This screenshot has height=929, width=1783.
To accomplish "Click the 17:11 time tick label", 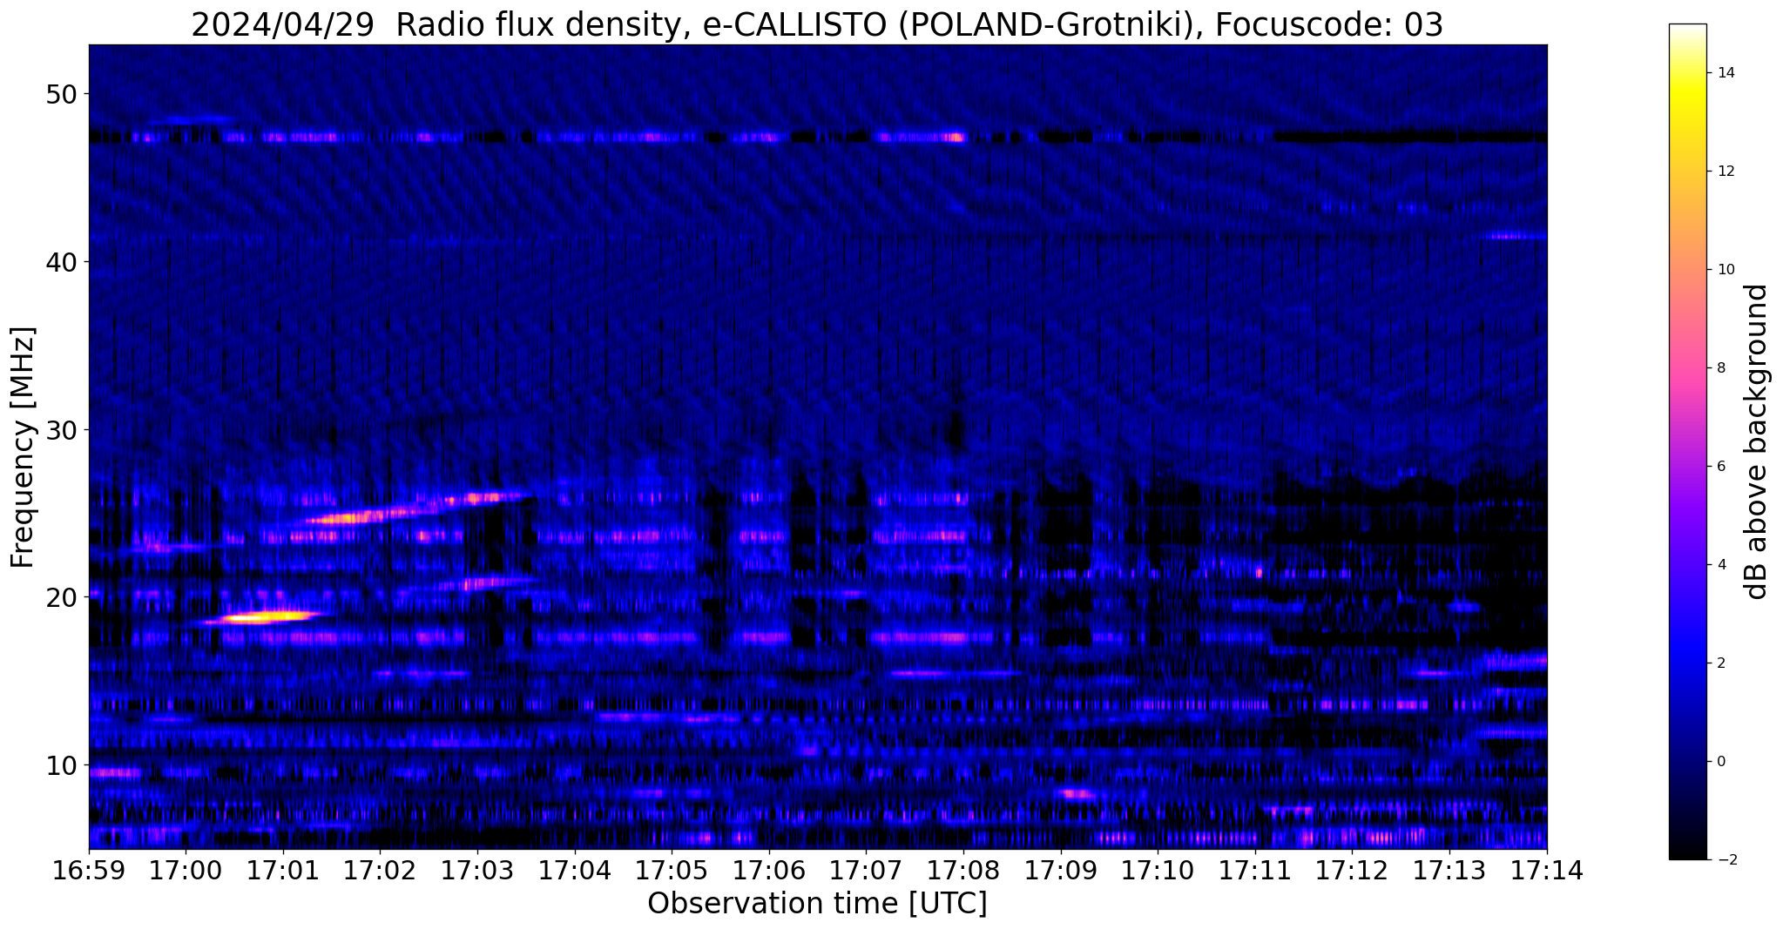I will [1255, 870].
